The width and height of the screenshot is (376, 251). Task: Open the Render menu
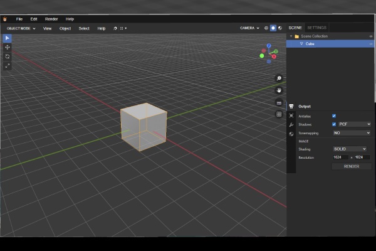(51, 19)
